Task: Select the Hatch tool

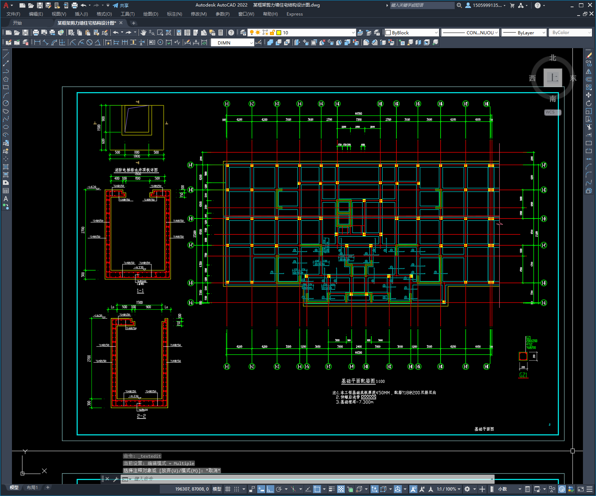Action: pyautogui.click(x=6, y=167)
